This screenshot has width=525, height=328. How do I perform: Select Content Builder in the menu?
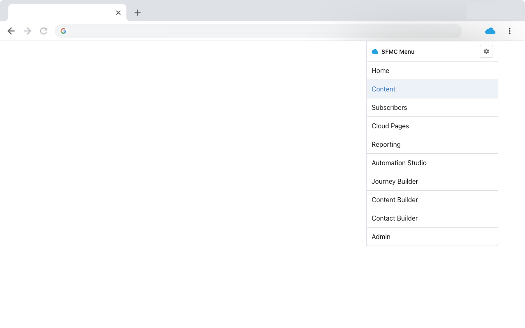[x=432, y=200]
